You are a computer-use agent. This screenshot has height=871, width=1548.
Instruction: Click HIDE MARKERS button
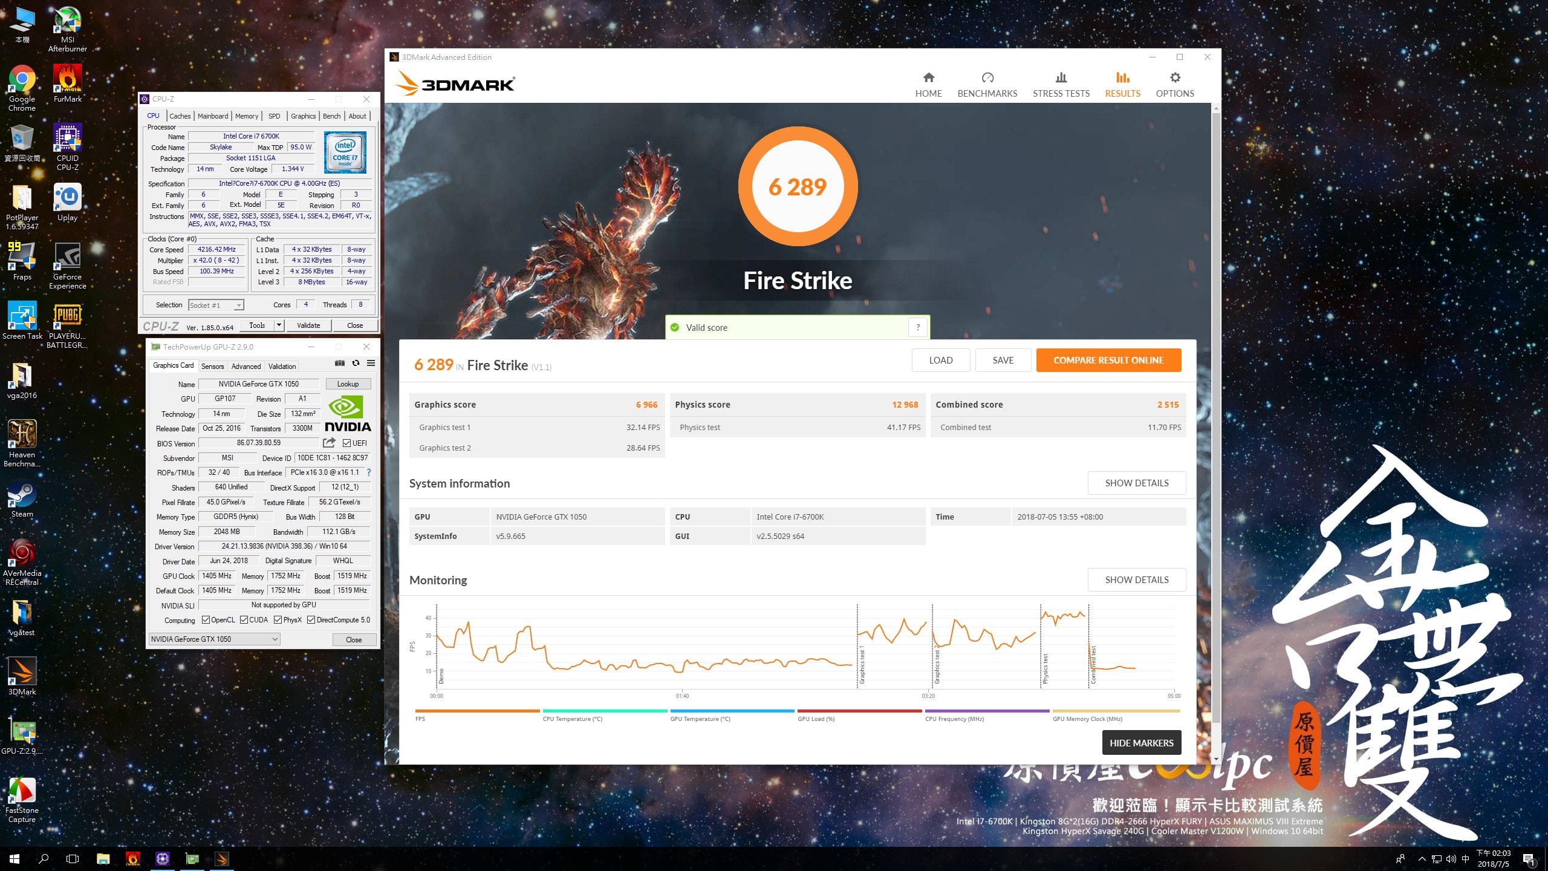coord(1142,743)
